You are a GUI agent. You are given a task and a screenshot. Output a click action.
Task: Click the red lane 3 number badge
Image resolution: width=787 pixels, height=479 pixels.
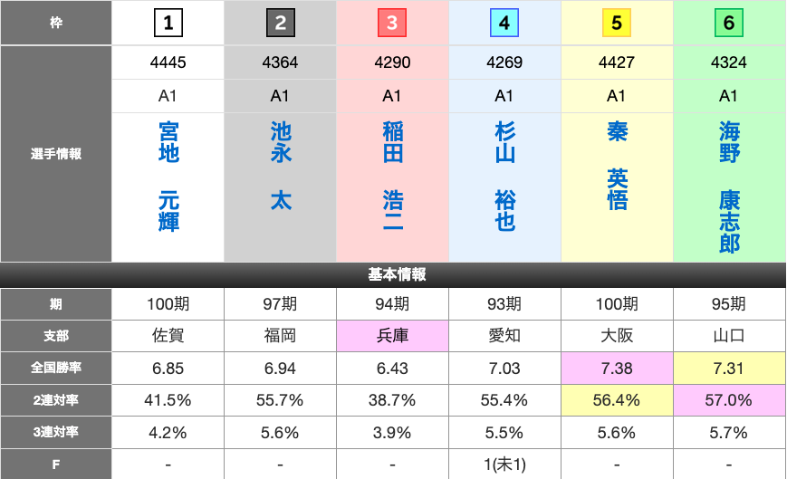tap(392, 23)
